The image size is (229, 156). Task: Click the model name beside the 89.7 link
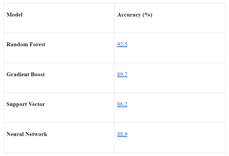[x=26, y=74]
